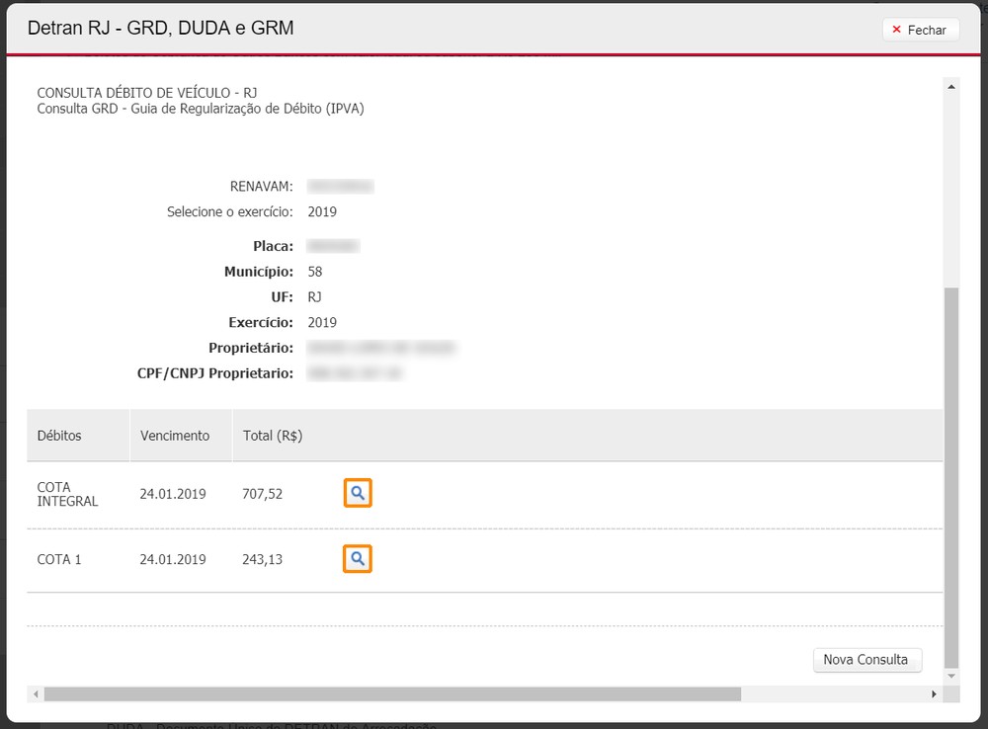Open details for COTA INTEGRAL debt
Viewport: 988px width, 729px height.
pyautogui.click(x=358, y=493)
